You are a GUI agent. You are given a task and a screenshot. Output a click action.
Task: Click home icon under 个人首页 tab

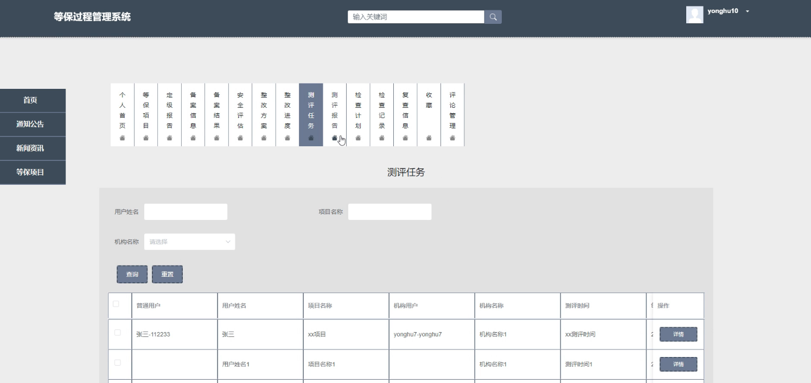[x=123, y=138]
